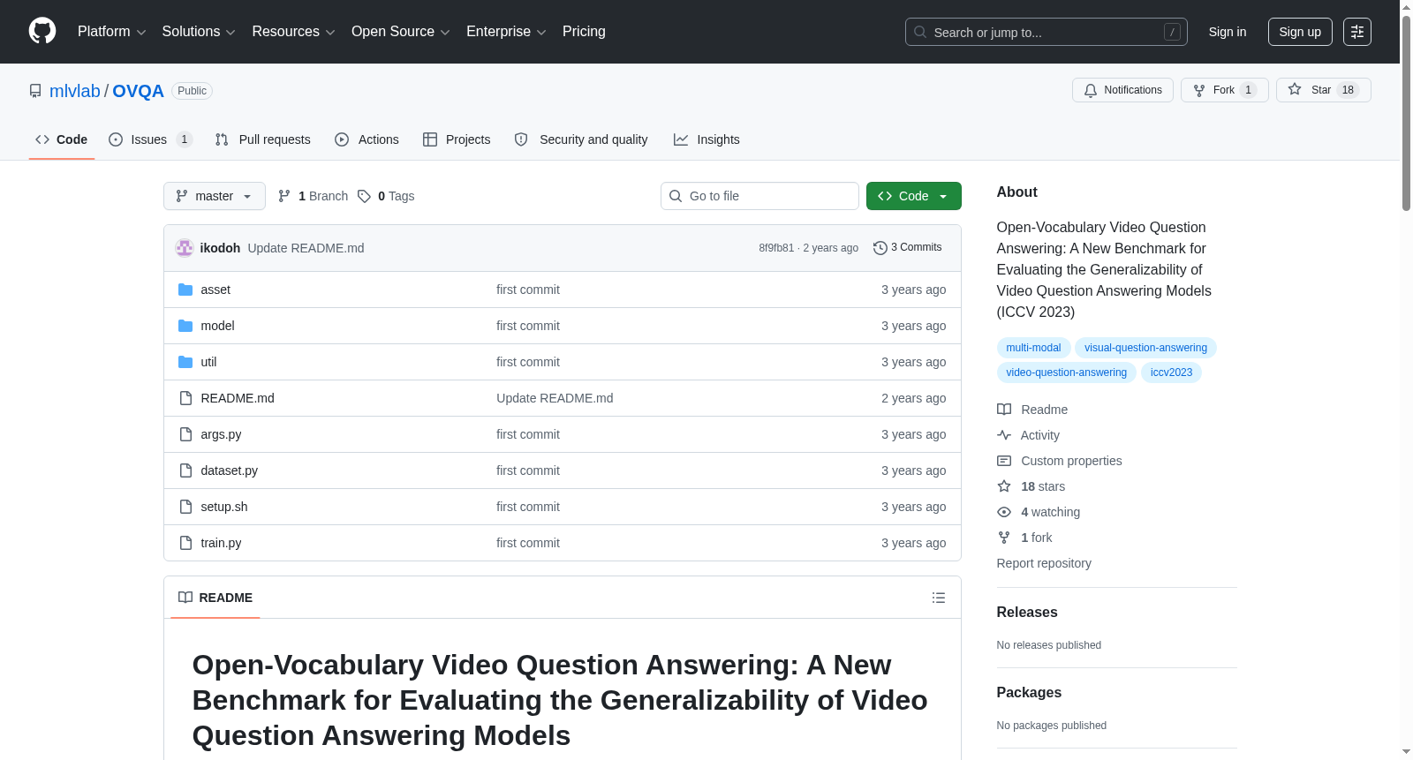Expand the Platform menu
Viewport: 1413px width, 760px height.
[x=111, y=32]
